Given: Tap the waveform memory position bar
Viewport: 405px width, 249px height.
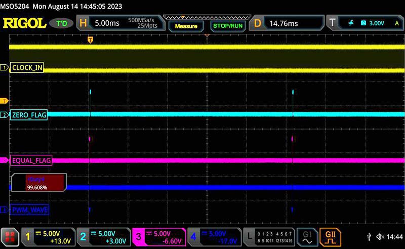Looking at the screenshot, I should [207, 17].
